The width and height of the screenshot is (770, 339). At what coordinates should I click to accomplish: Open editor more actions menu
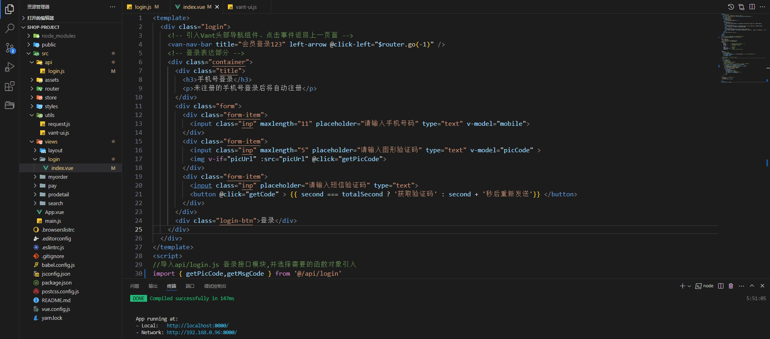tap(762, 7)
